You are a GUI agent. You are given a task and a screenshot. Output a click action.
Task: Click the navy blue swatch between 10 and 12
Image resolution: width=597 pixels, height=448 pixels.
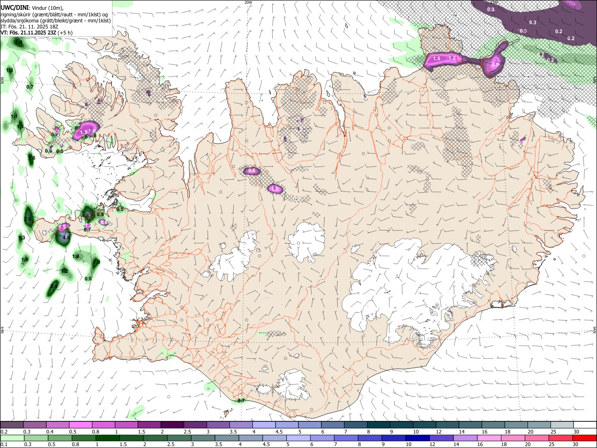tap(417, 438)
